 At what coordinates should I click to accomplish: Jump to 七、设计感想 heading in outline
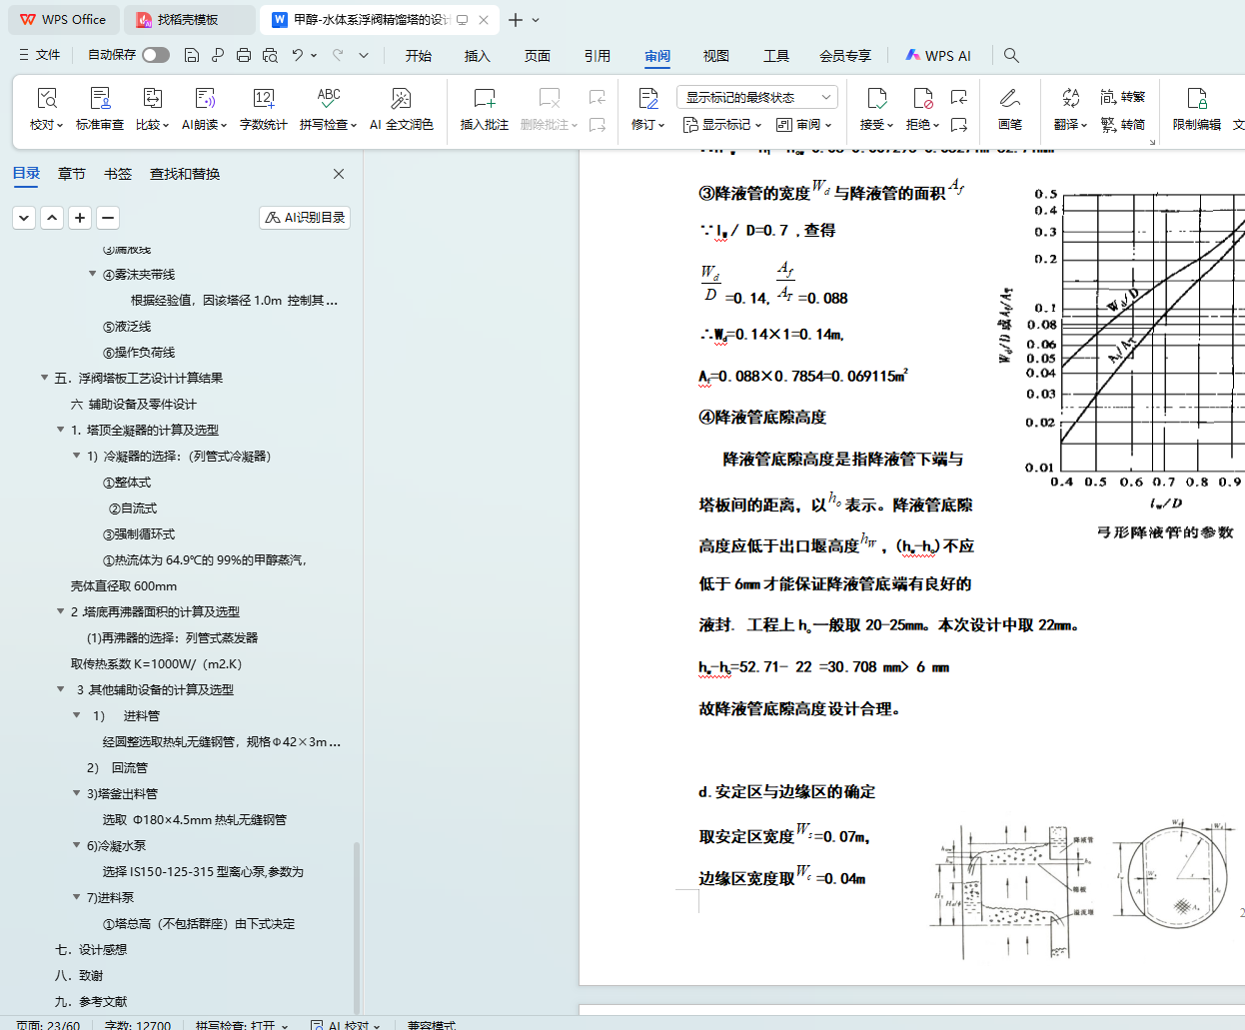tap(91, 949)
